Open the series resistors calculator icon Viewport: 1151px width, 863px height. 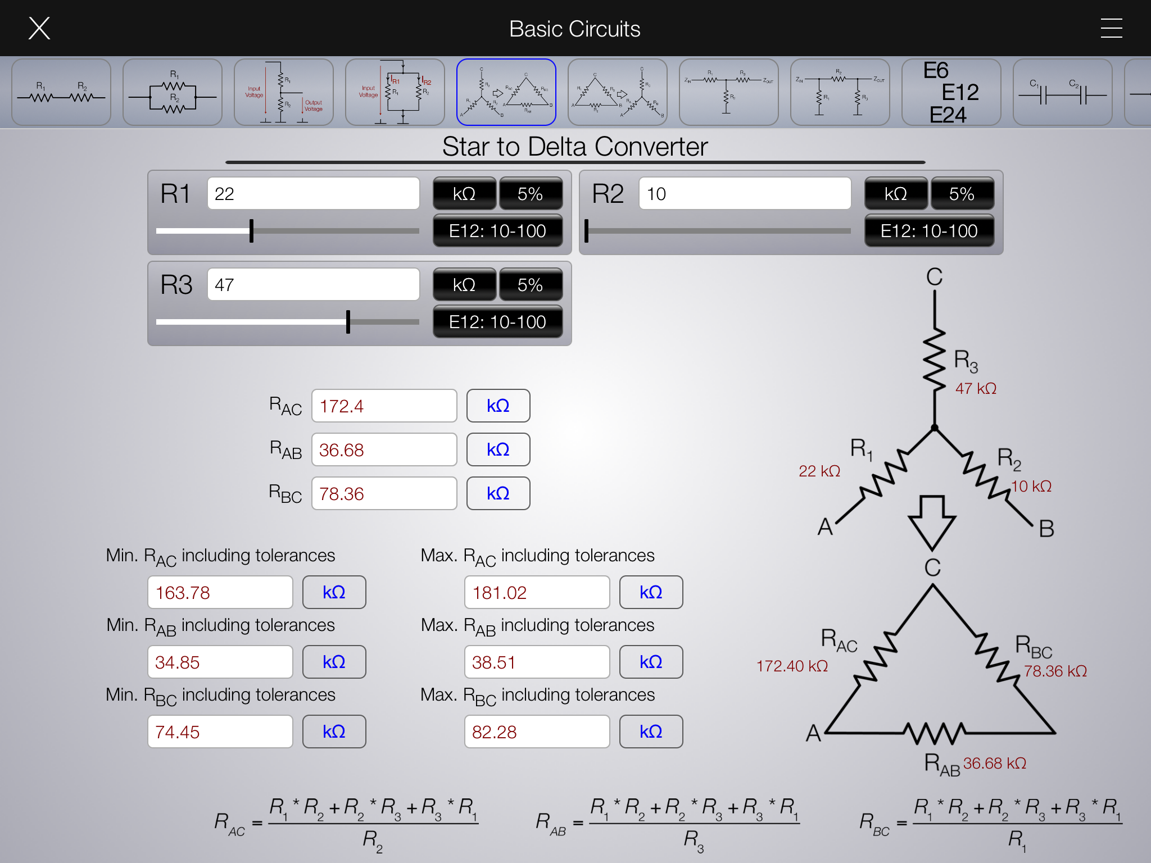coord(61,92)
